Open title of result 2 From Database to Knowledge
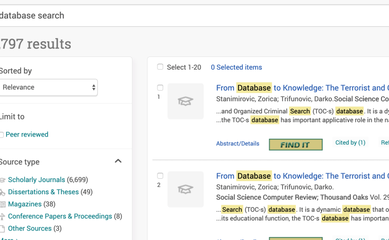 (302, 176)
